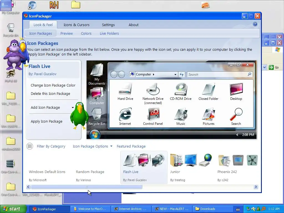Select the Phoenix 242 icon package
The image size is (284, 213).
coord(237,167)
